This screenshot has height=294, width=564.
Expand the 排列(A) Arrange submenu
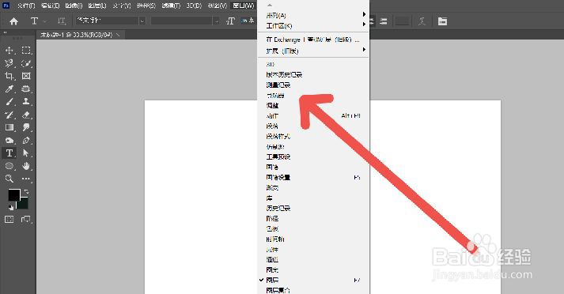coord(313,15)
